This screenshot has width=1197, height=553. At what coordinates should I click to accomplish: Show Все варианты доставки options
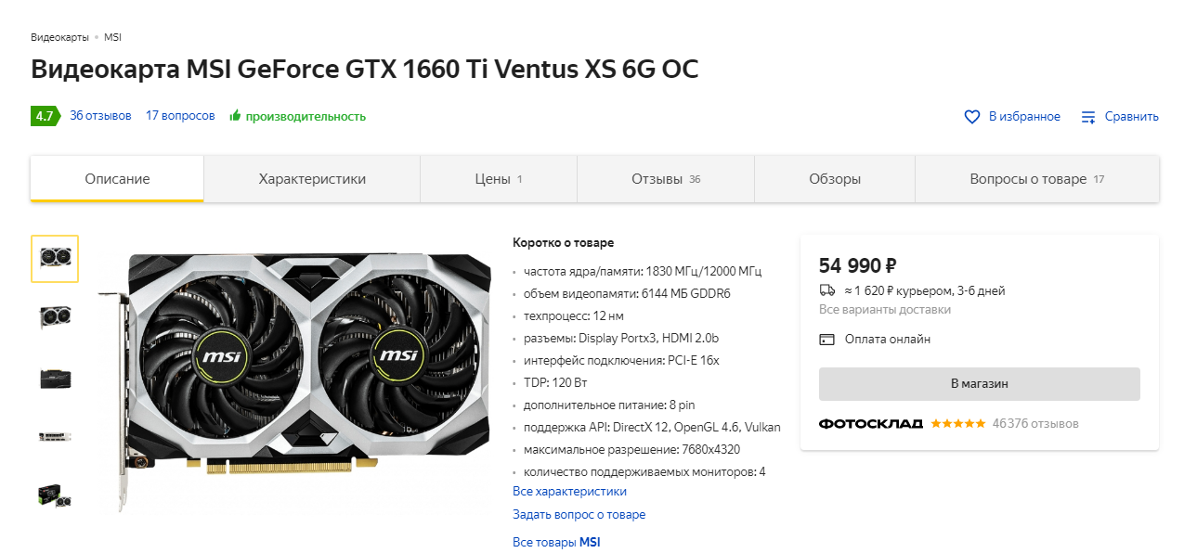pyautogui.click(x=884, y=310)
